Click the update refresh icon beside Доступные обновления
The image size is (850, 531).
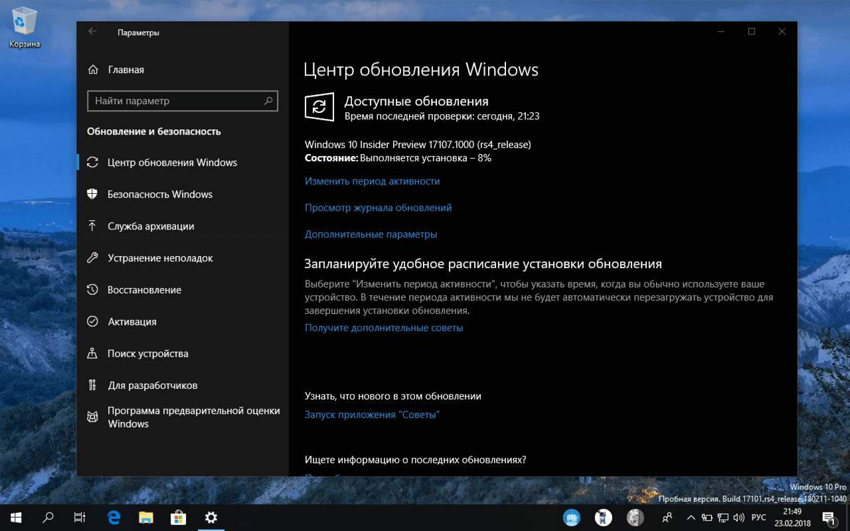point(319,107)
